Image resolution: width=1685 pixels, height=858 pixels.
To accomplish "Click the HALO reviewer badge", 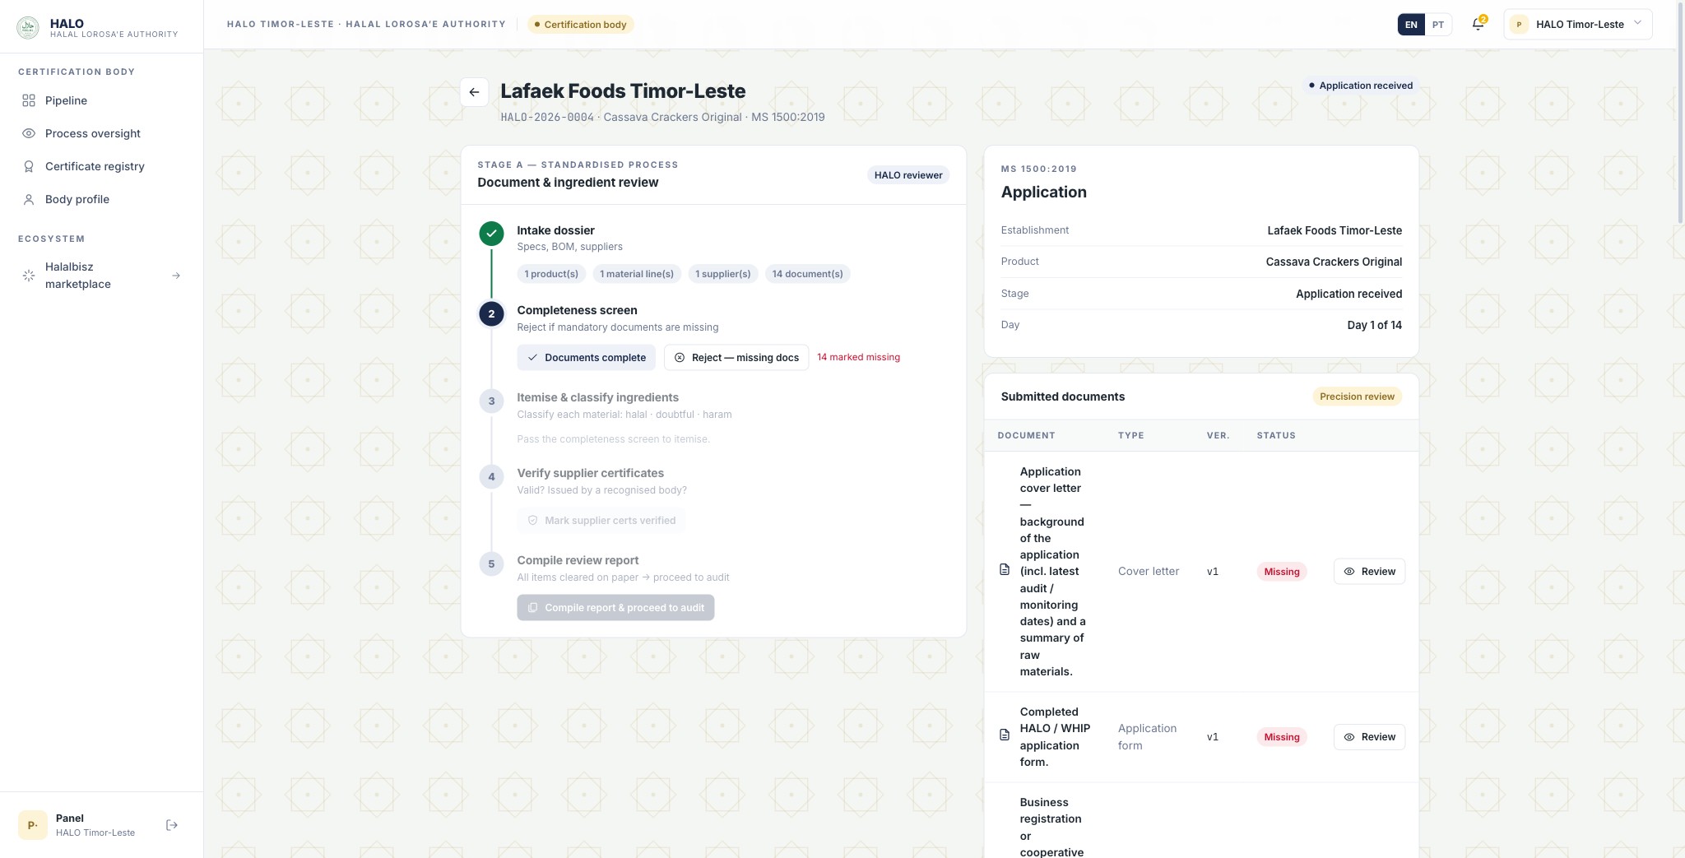I will pos(908,175).
